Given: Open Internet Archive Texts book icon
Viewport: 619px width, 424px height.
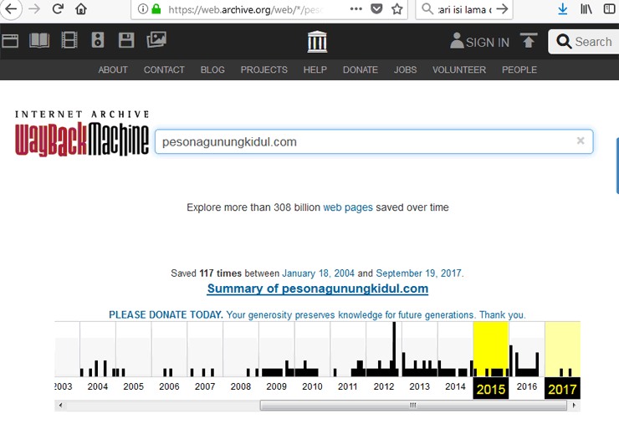Looking at the screenshot, I should pyautogui.click(x=39, y=40).
